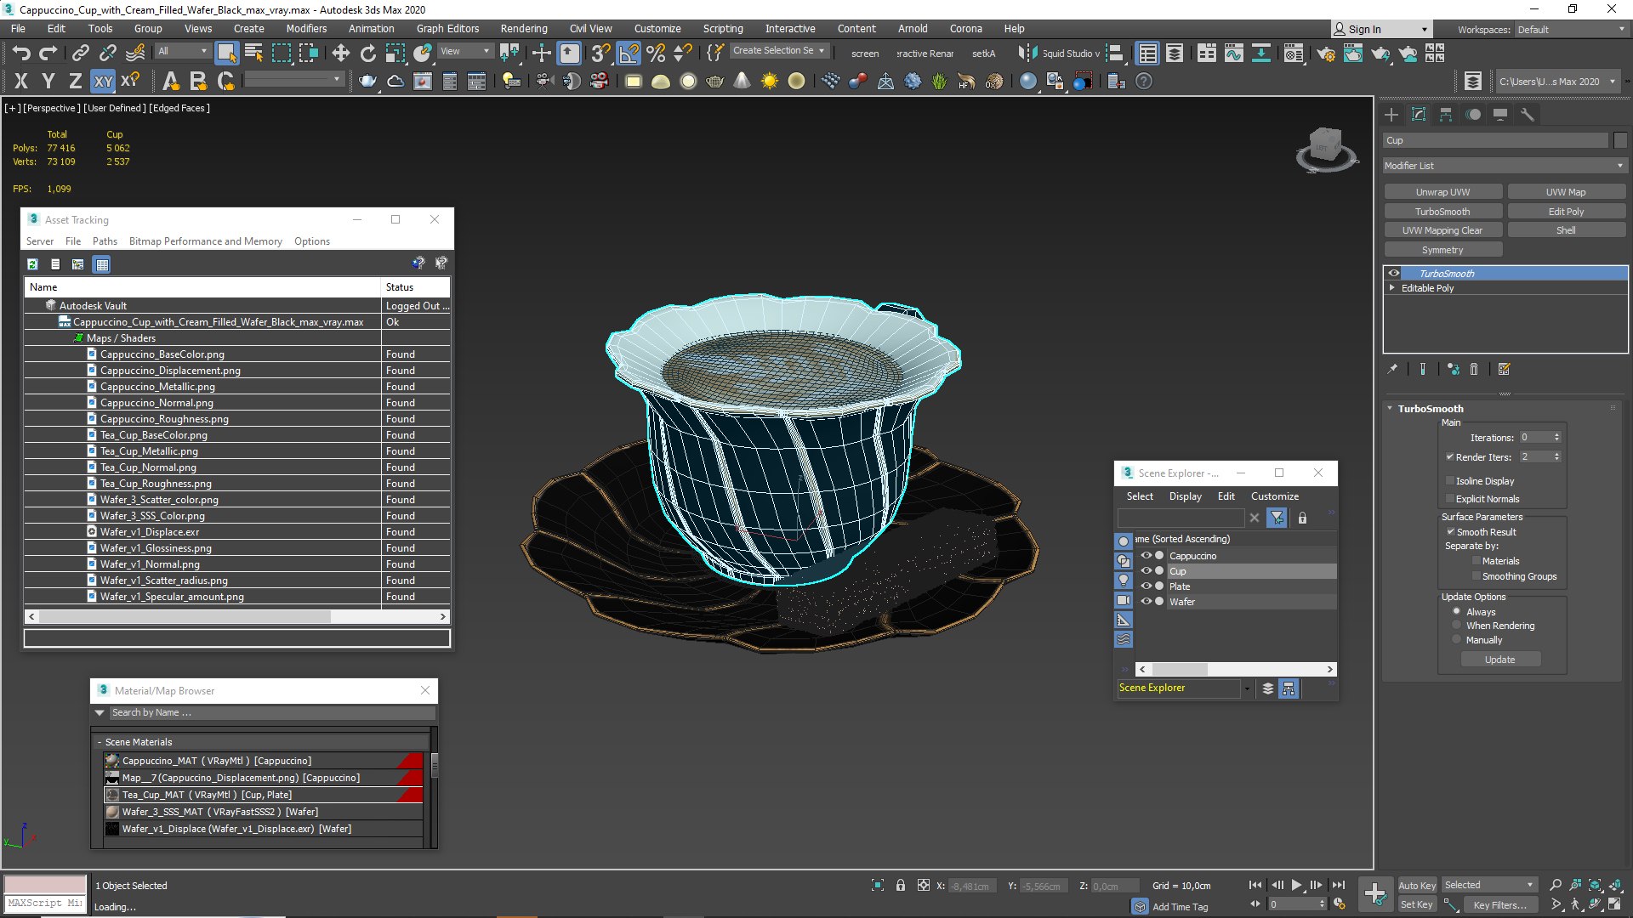
Task: Click Remove modifier trash icon
Action: point(1474,369)
